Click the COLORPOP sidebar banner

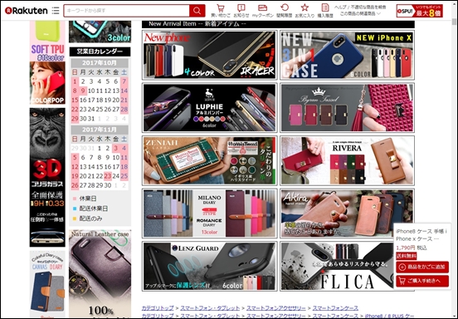[47, 83]
